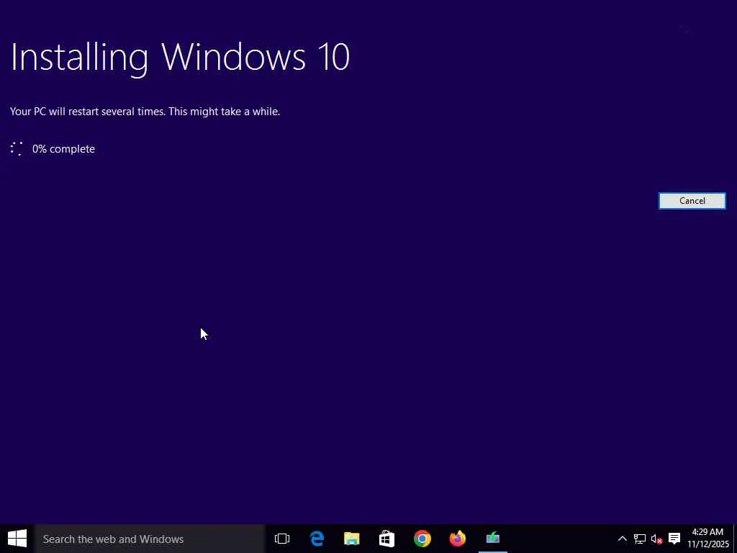
Task: Launch Microsoft Edge from taskbar
Action: [x=317, y=539]
